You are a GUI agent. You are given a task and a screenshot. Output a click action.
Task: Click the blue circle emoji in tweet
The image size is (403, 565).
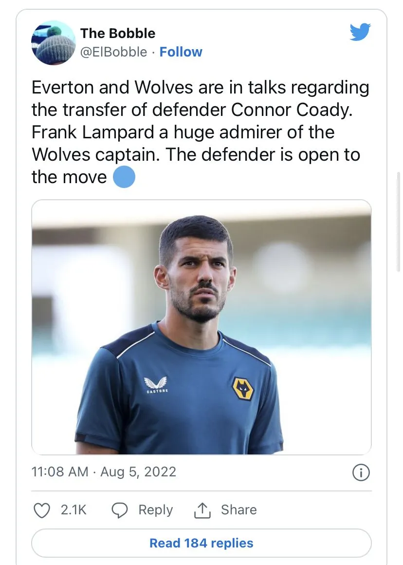pos(124,177)
